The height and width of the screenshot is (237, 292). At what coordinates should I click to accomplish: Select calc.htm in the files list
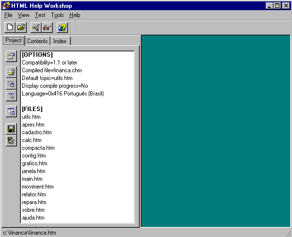pos(32,140)
